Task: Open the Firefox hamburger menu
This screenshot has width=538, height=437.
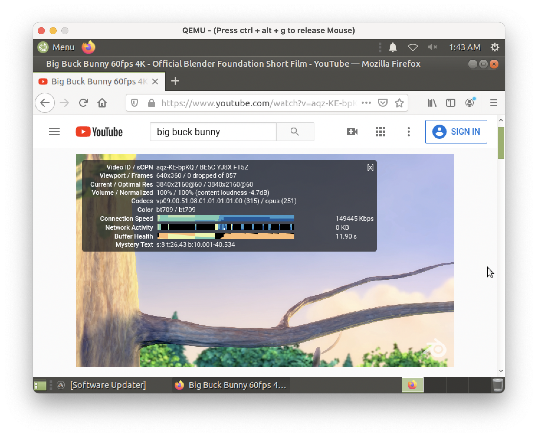Action: point(494,103)
